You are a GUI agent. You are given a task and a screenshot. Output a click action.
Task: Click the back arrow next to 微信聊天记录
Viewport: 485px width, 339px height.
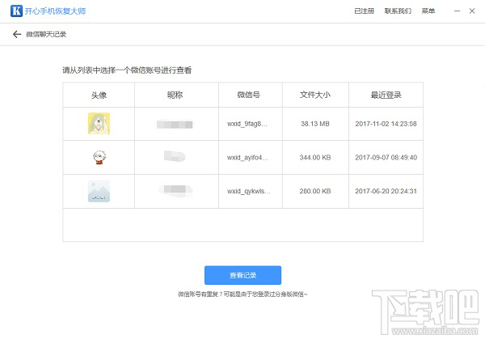[x=17, y=34]
